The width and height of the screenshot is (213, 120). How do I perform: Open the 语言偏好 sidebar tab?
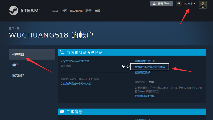click(18, 75)
